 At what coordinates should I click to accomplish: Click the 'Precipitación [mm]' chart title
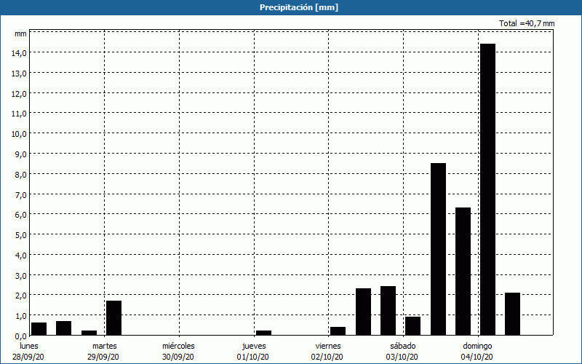(x=299, y=7)
